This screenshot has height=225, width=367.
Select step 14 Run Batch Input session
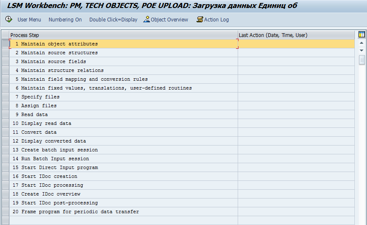click(x=123, y=159)
